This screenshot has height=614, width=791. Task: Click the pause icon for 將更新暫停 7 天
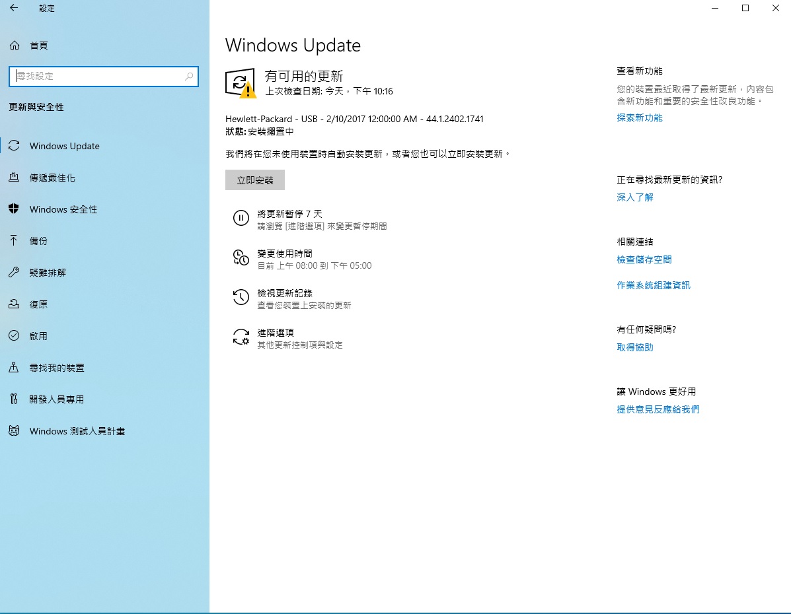pyautogui.click(x=241, y=218)
